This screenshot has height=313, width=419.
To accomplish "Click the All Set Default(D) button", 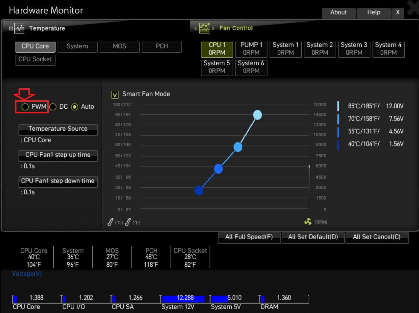I will [x=313, y=238].
